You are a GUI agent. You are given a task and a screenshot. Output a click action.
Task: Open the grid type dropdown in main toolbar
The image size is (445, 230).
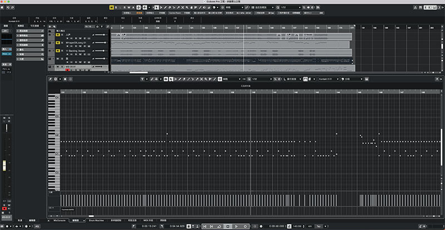(x=263, y=7)
